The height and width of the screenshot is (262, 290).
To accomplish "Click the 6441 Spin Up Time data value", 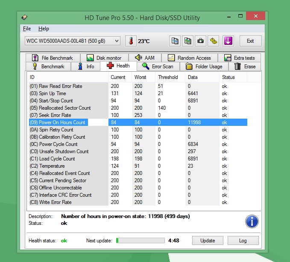I will pyautogui.click(x=193, y=93).
